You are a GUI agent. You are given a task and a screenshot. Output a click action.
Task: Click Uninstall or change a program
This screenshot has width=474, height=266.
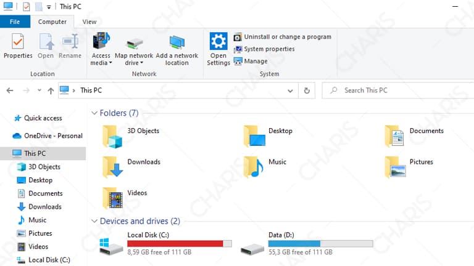point(283,37)
